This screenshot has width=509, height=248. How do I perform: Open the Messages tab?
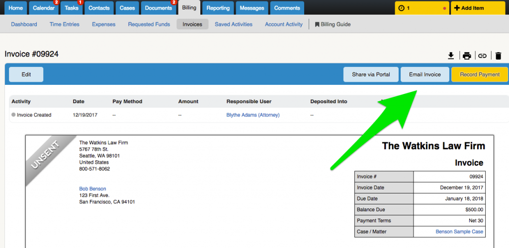click(252, 8)
